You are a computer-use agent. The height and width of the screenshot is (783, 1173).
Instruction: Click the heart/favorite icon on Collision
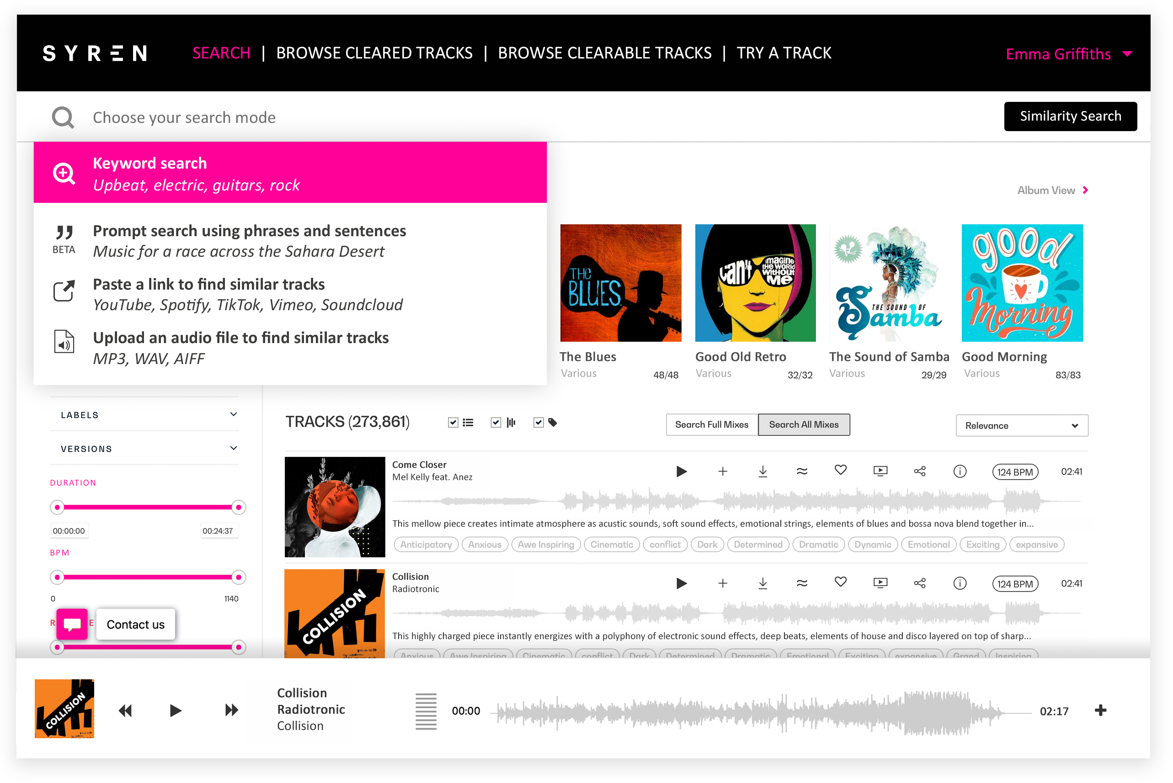point(841,583)
